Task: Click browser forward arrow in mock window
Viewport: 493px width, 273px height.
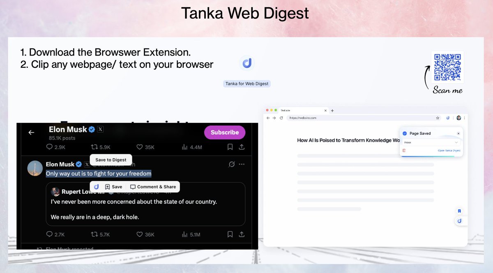Action: (x=274, y=118)
